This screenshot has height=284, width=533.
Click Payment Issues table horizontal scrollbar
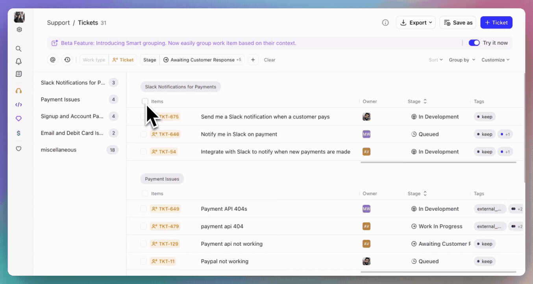(x=438, y=272)
